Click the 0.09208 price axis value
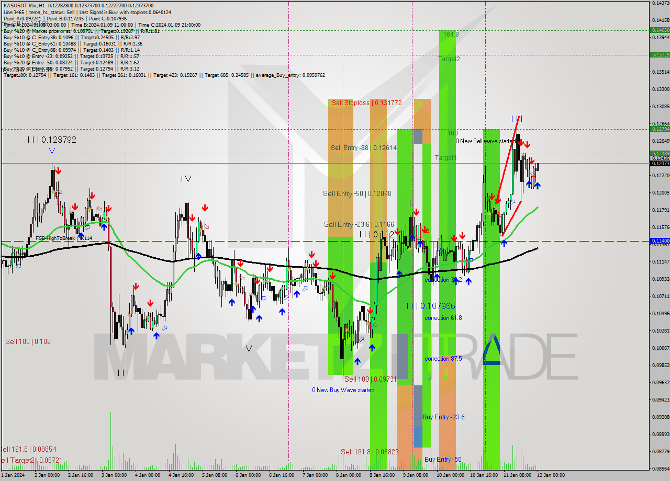Image resolution: width=670 pixels, height=481 pixels. point(661,417)
